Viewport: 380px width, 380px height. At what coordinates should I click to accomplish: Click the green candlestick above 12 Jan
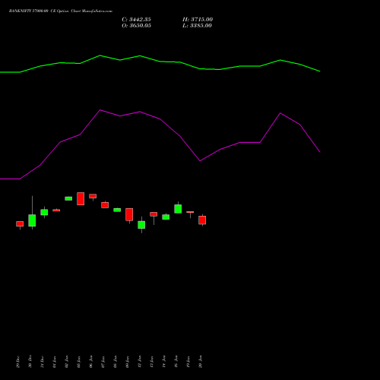click(x=141, y=225)
